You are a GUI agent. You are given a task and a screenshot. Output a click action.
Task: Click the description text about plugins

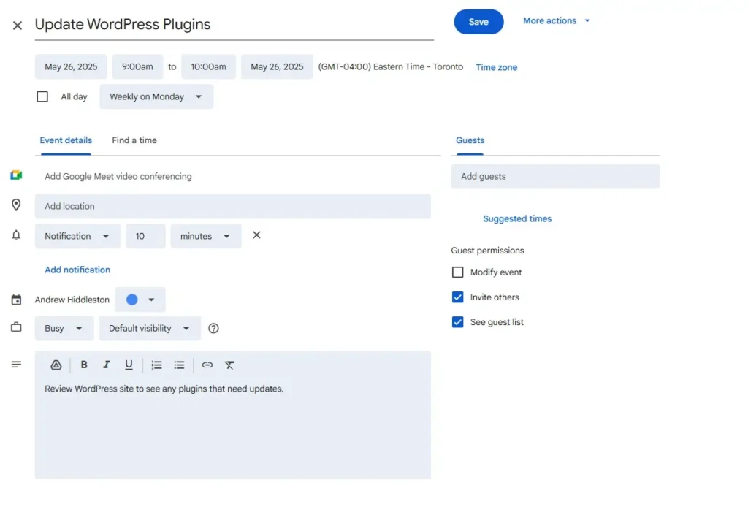pyautogui.click(x=164, y=389)
